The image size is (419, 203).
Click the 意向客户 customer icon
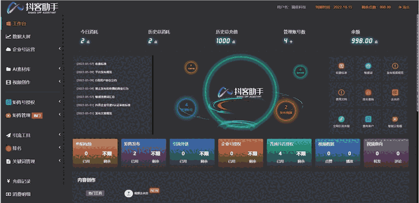(368, 119)
